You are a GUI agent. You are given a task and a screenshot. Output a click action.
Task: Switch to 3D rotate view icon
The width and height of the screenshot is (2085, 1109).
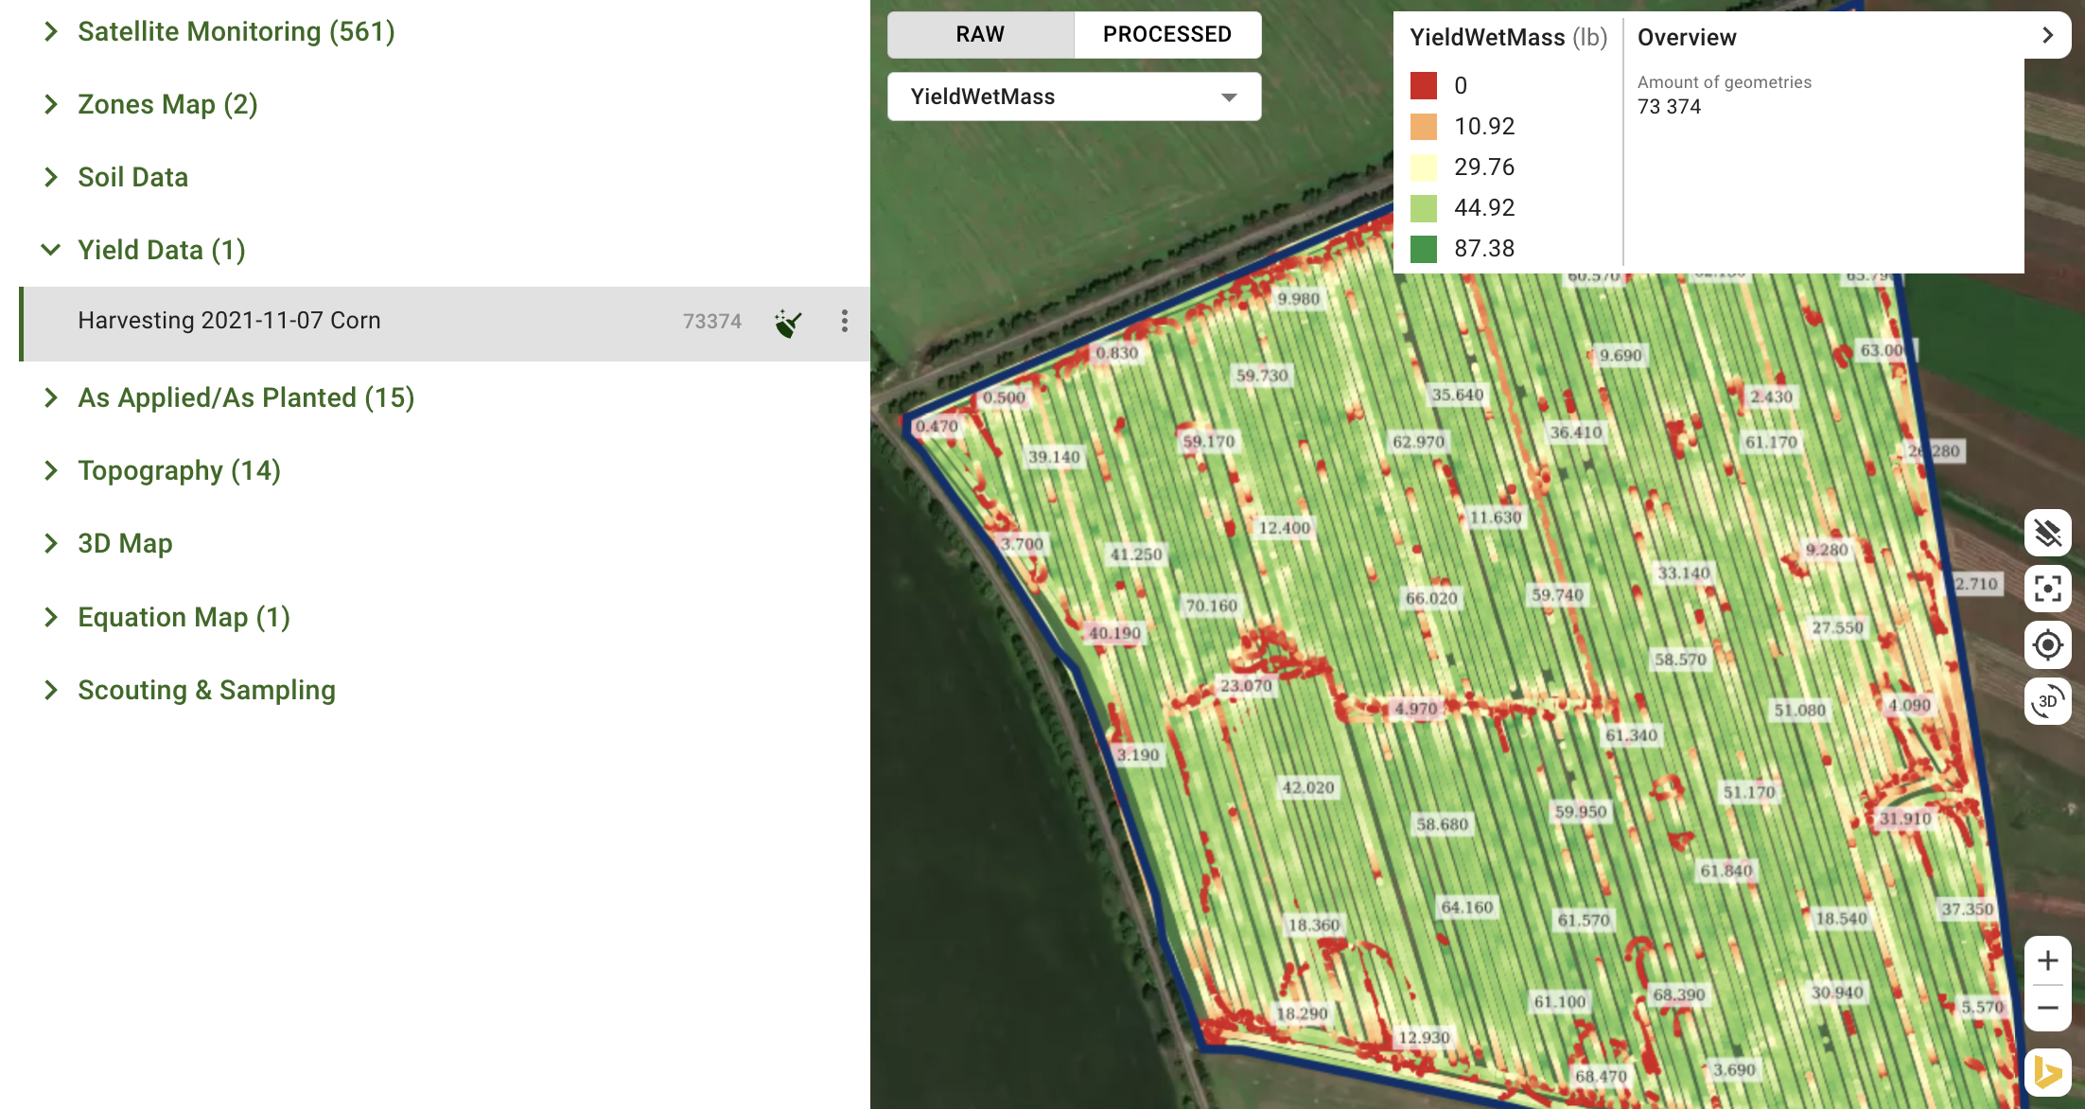click(x=2047, y=701)
